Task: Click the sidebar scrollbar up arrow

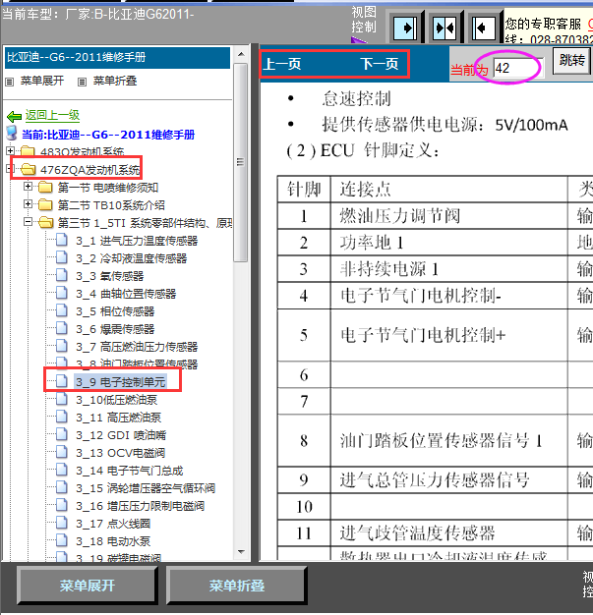Action: coord(241,54)
